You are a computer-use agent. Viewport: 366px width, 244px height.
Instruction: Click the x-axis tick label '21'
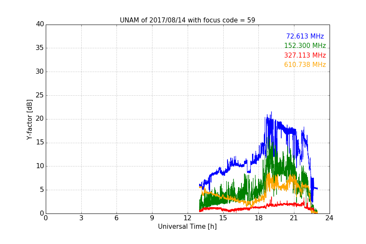(x=294, y=218)
